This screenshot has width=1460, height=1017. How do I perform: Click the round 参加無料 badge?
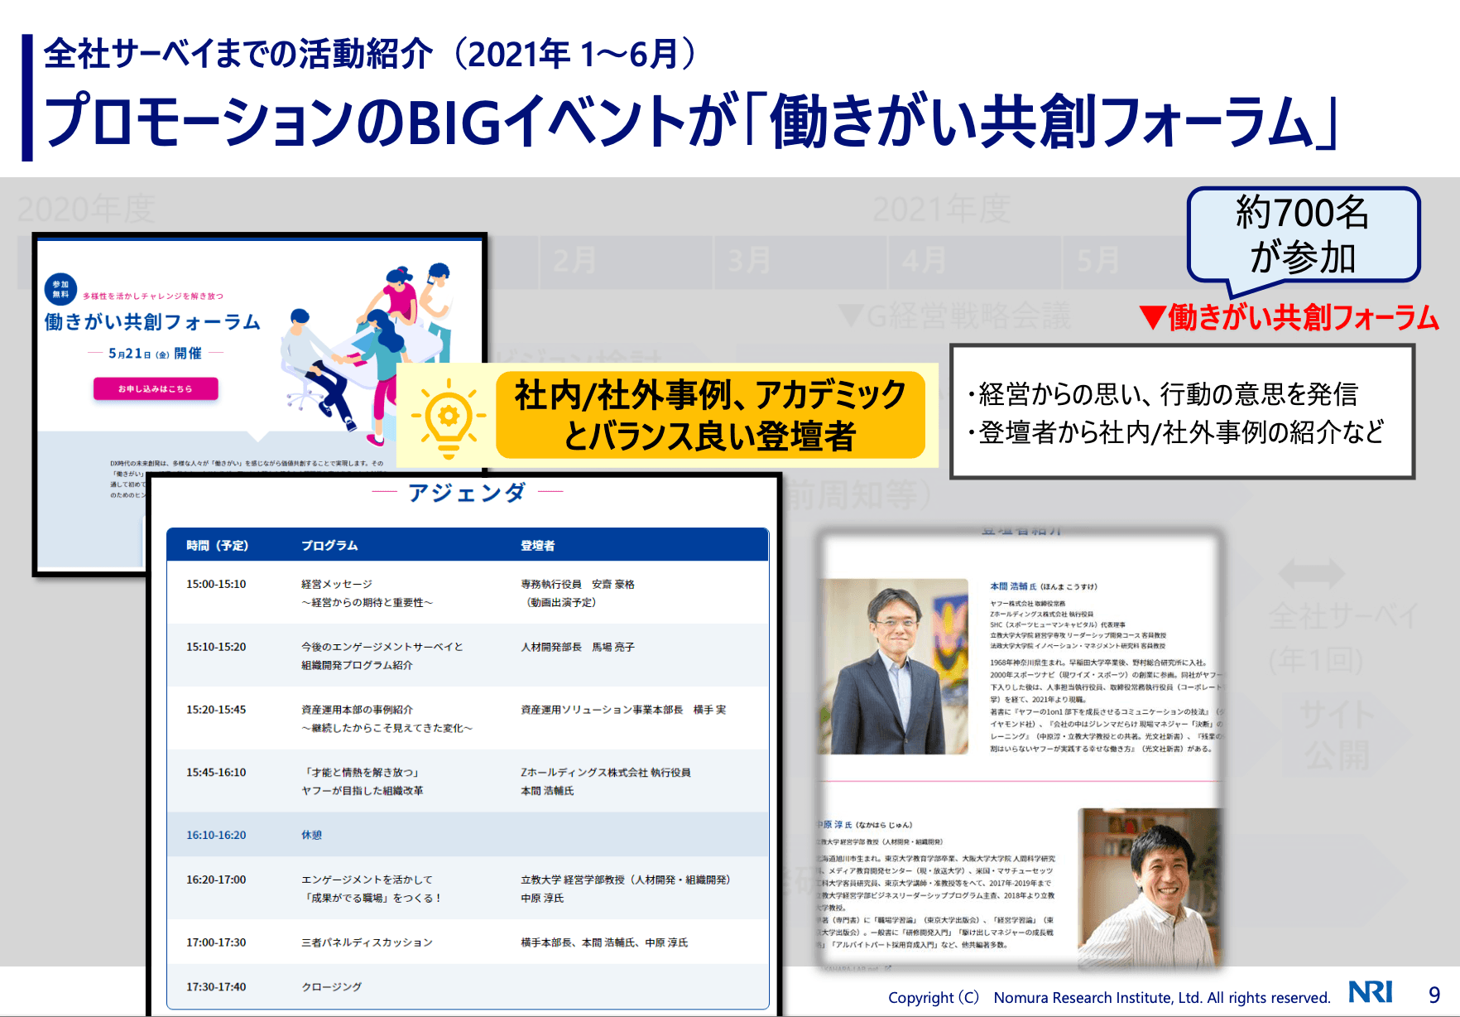click(x=61, y=290)
